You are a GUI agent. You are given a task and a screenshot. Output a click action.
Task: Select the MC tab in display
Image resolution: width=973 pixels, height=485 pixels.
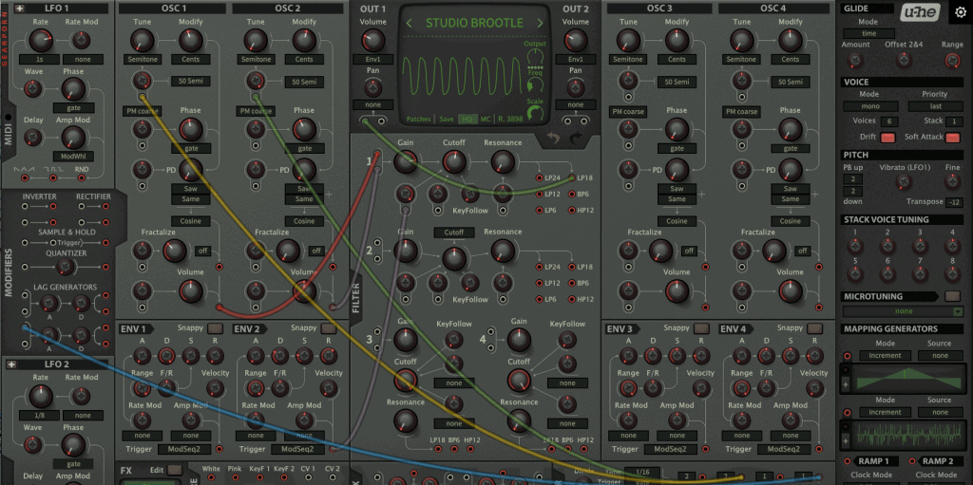pyautogui.click(x=486, y=120)
